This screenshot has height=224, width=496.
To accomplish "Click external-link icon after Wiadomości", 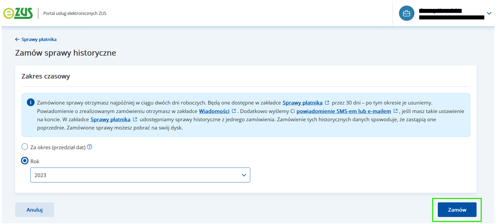I will [x=234, y=111].
